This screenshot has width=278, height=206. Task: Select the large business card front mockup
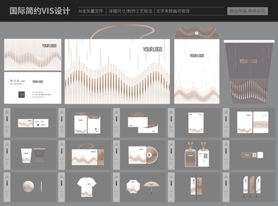click(33, 54)
